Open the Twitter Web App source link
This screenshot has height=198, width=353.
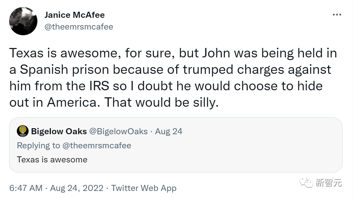[x=144, y=188]
